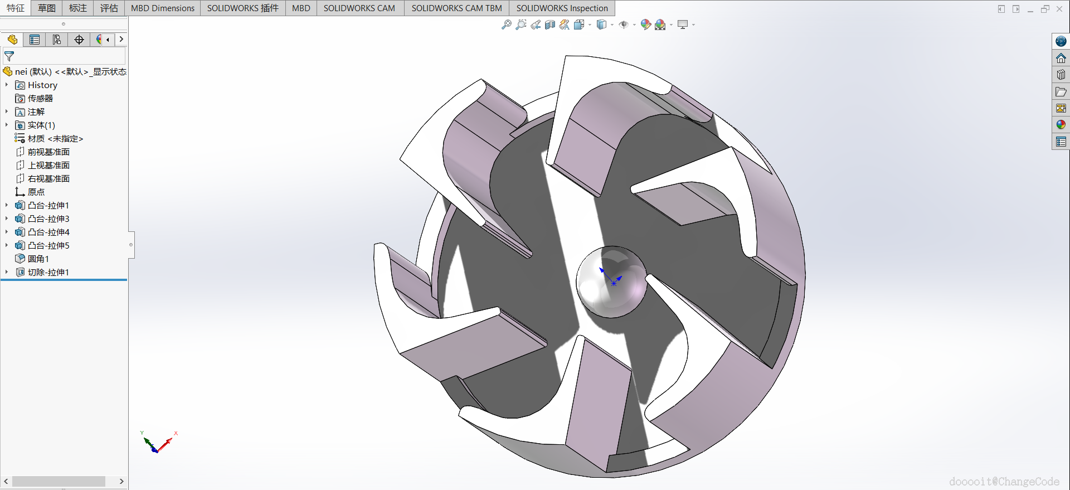This screenshot has width=1070, height=490.
Task: Activate the Section View tool
Action: pos(550,25)
